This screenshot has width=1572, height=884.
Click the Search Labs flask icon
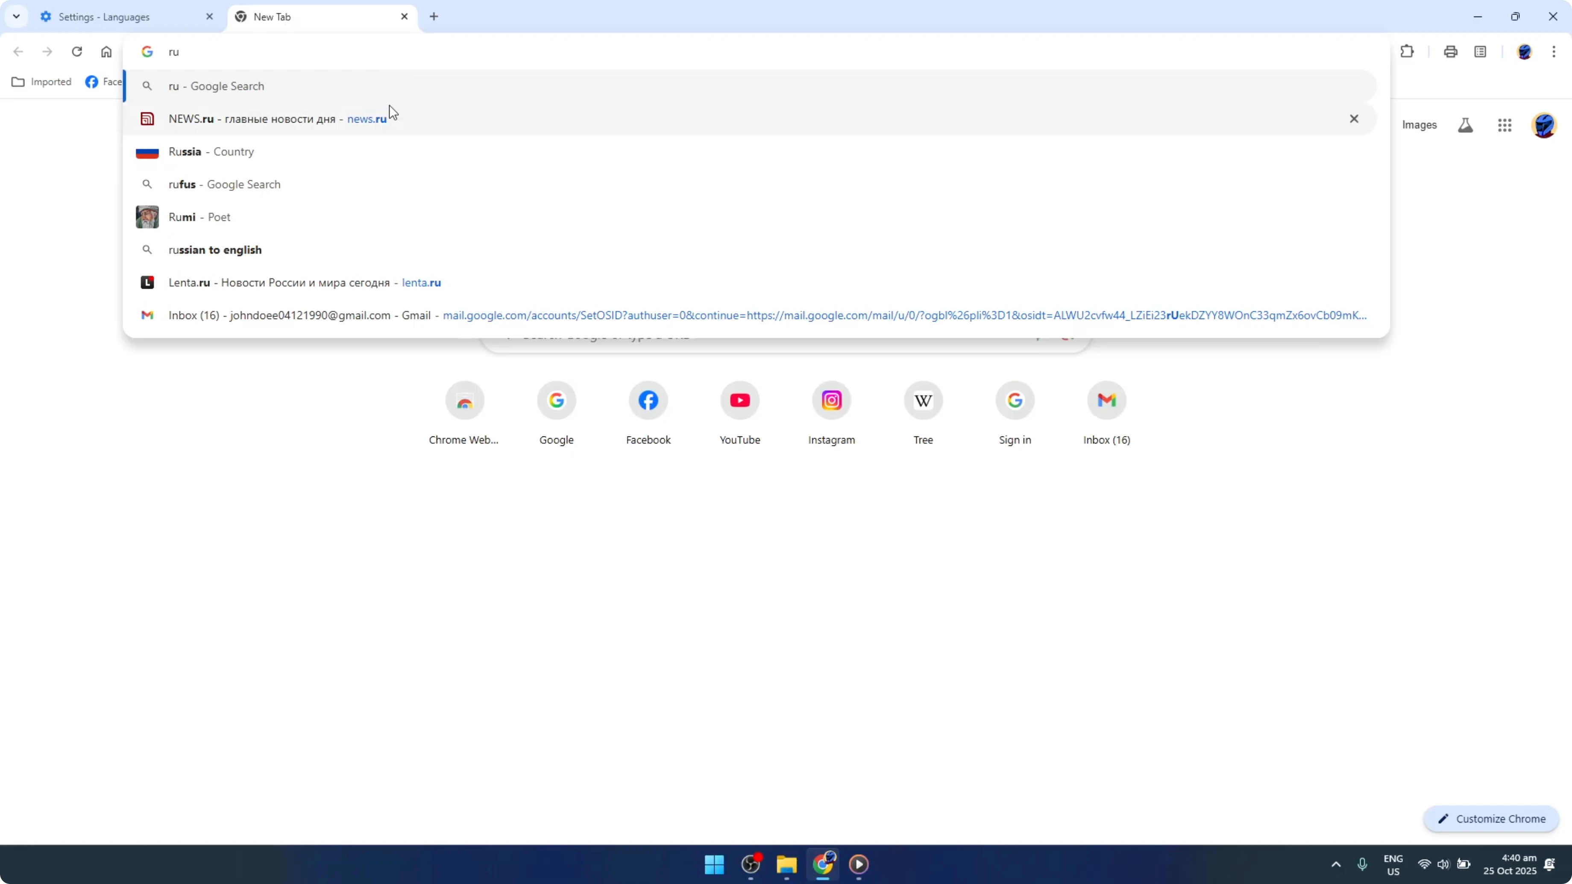point(1465,124)
